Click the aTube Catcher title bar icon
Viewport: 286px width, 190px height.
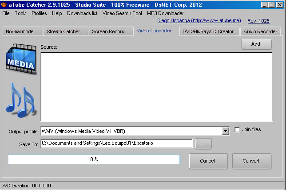(4, 4)
